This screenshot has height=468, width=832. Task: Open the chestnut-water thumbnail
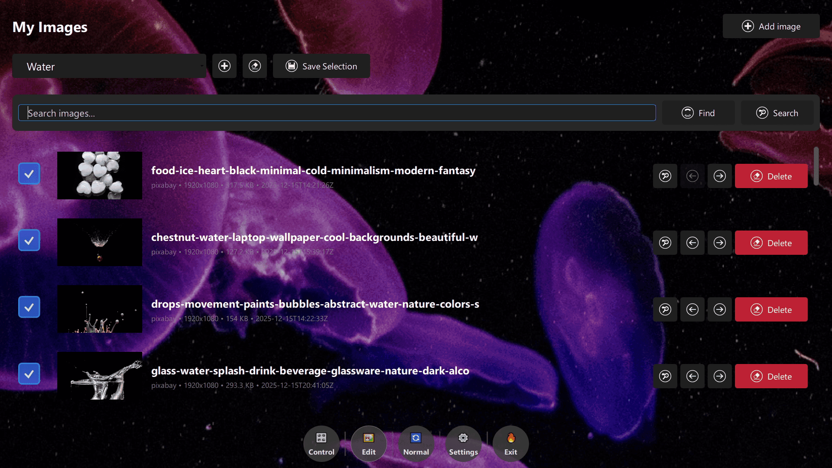click(x=100, y=242)
